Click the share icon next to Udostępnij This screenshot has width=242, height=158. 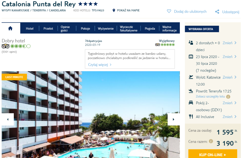[217, 12]
